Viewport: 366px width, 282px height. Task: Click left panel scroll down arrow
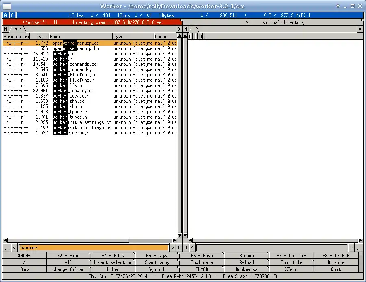pos(179,235)
